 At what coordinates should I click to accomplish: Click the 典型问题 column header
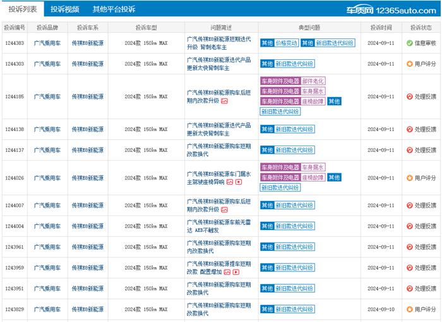(309, 28)
